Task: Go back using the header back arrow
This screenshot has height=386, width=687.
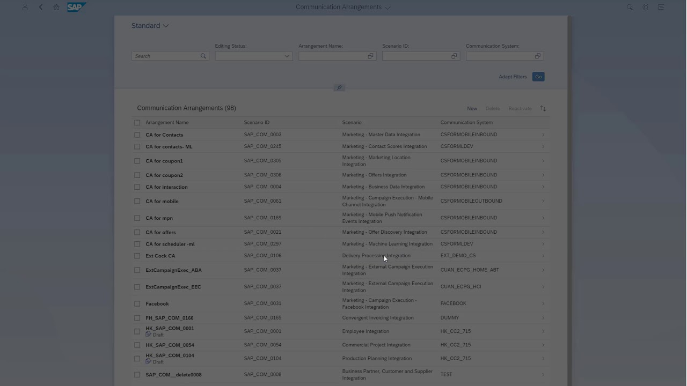Action: point(41,7)
